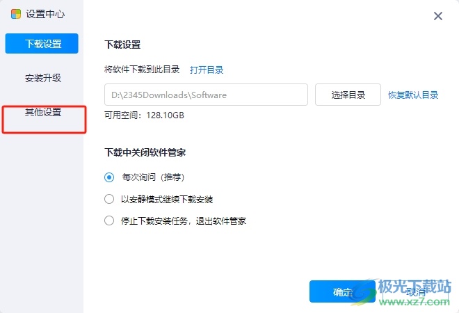Close the 设置中心 settings window
The width and height of the screenshot is (459, 313).
coord(438,16)
